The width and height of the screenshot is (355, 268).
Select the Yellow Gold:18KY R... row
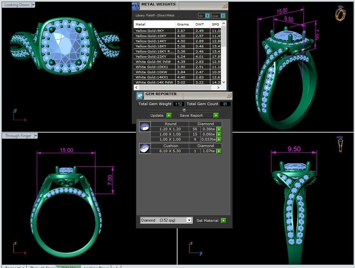pos(177,51)
